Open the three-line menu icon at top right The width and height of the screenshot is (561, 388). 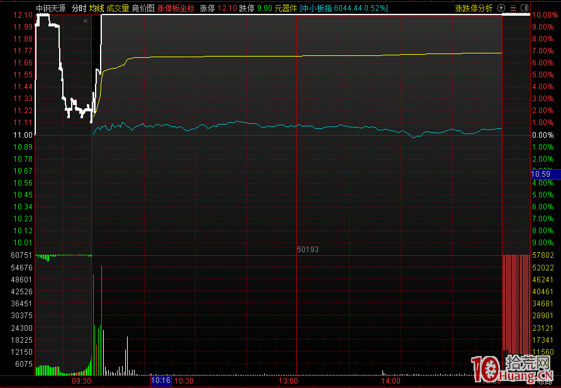click(513, 8)
